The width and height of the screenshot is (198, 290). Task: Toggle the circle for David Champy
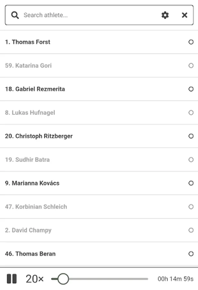191,230
